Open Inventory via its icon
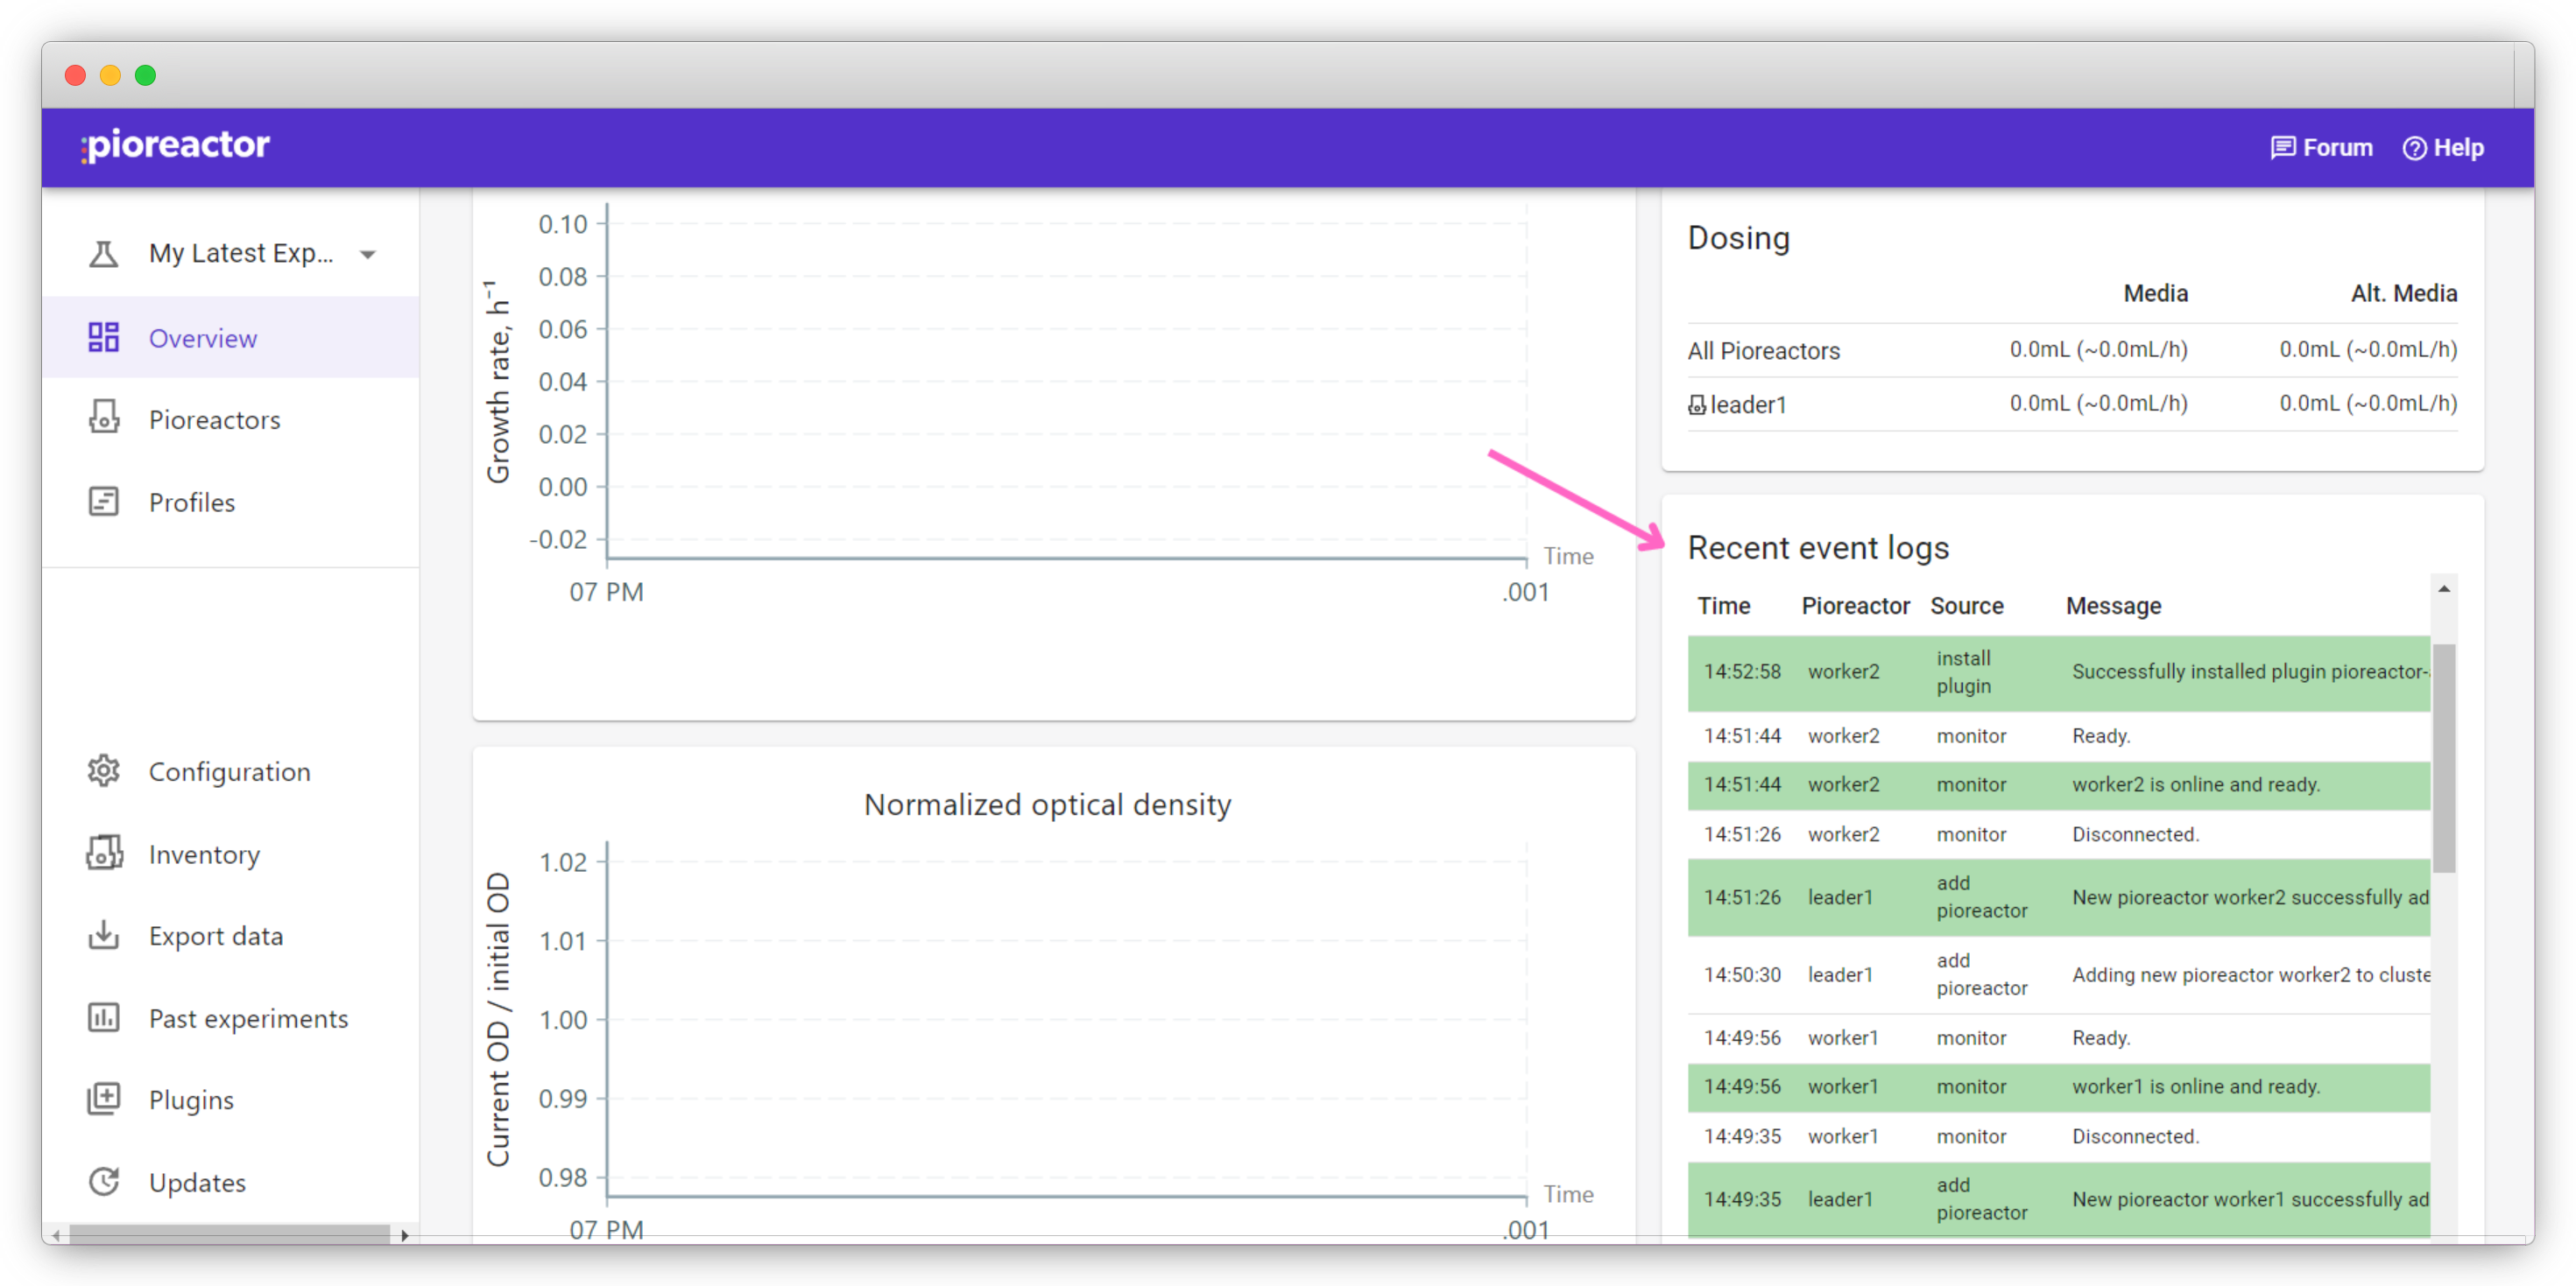The height and width of the screenshot is (1286, 2576). (x=103, y=854)
